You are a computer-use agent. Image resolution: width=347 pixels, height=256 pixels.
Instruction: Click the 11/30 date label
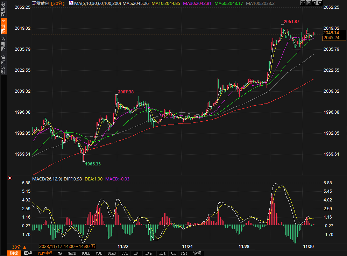308,247
